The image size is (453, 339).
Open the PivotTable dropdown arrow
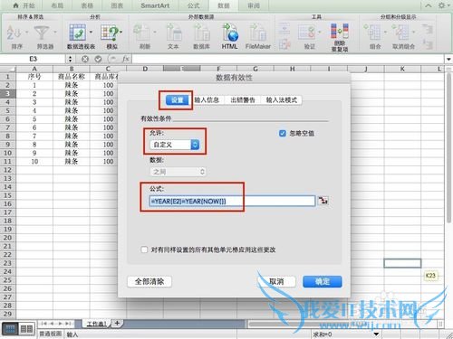91,32
